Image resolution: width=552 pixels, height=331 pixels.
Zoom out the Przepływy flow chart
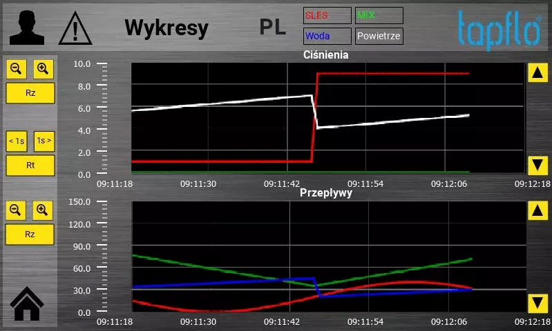pos(17,210)
